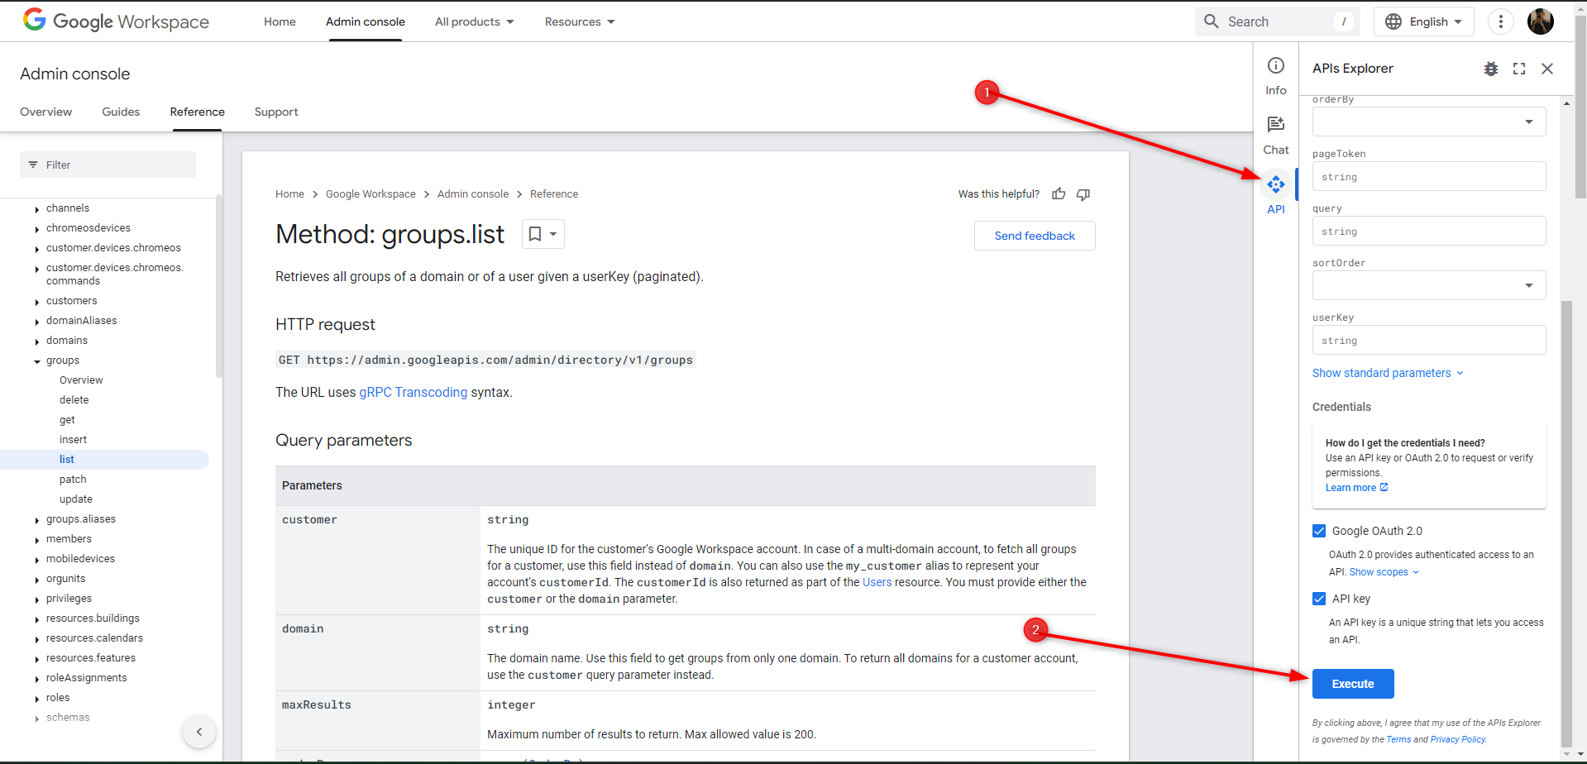Switch to the Guides tab
Viewport: 1587px width, 764px height.
point(121,112)
